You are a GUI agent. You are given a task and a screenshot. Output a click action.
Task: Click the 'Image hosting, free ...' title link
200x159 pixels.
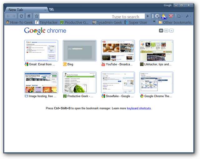[x=42, y=96]
